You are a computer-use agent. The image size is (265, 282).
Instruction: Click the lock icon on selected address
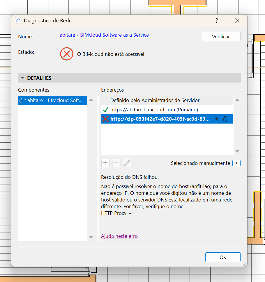click(225, 119)
